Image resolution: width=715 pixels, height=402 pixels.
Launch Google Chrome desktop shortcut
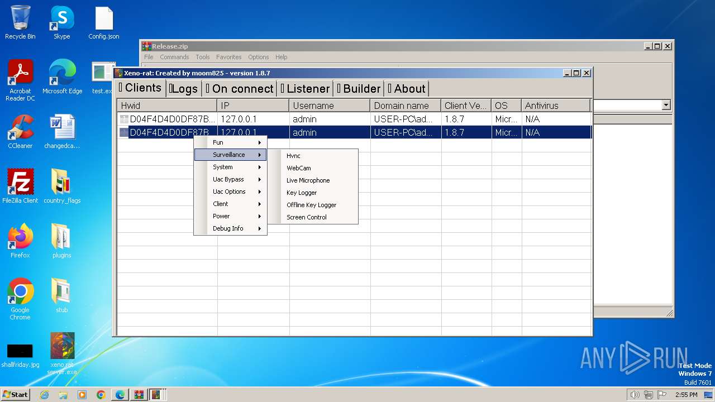(x=20, y=299)
